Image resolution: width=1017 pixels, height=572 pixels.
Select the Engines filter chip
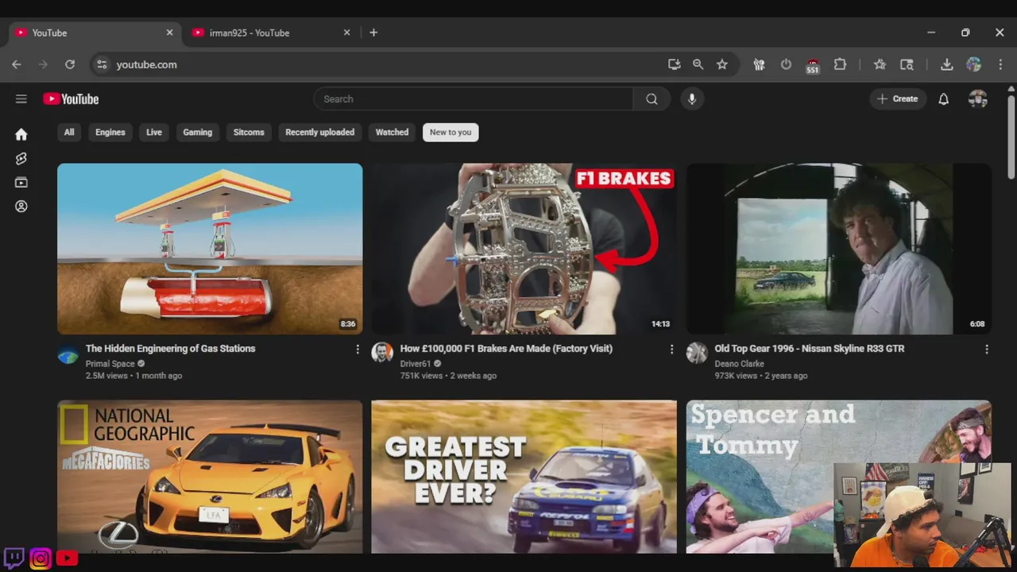coord(110,133)
